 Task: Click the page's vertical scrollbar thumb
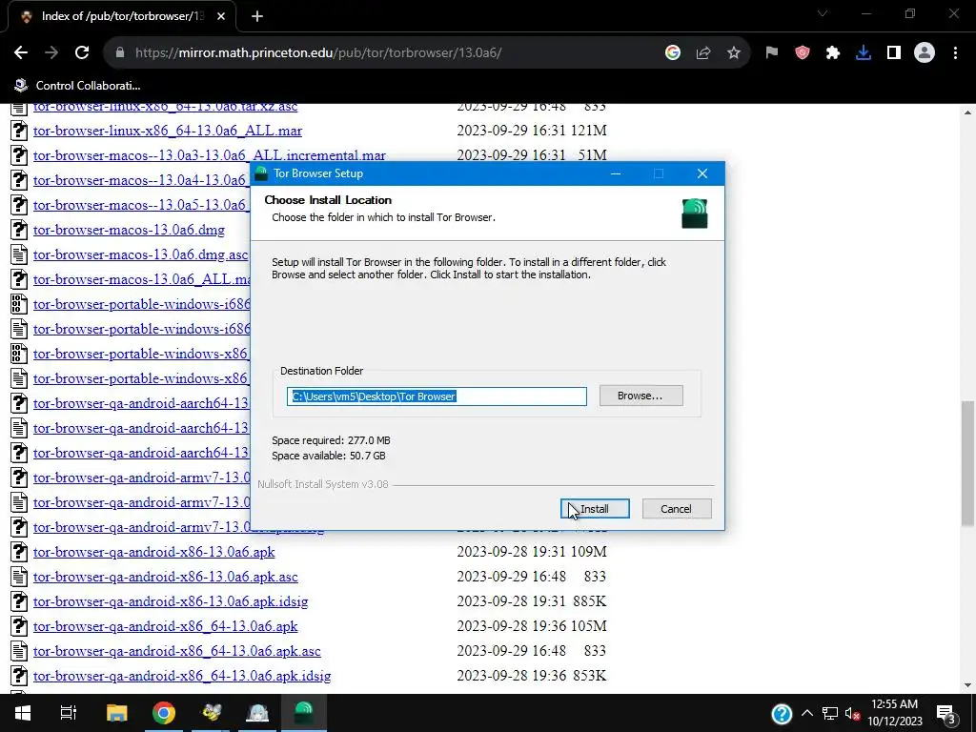pyautogui.click(x=967, y=464)
